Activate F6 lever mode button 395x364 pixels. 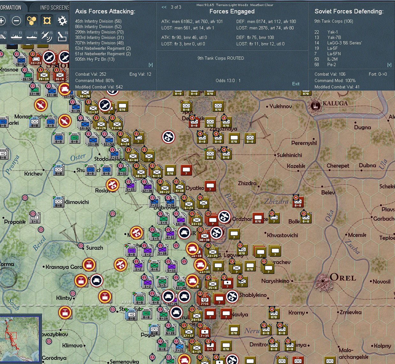[62, 36]
